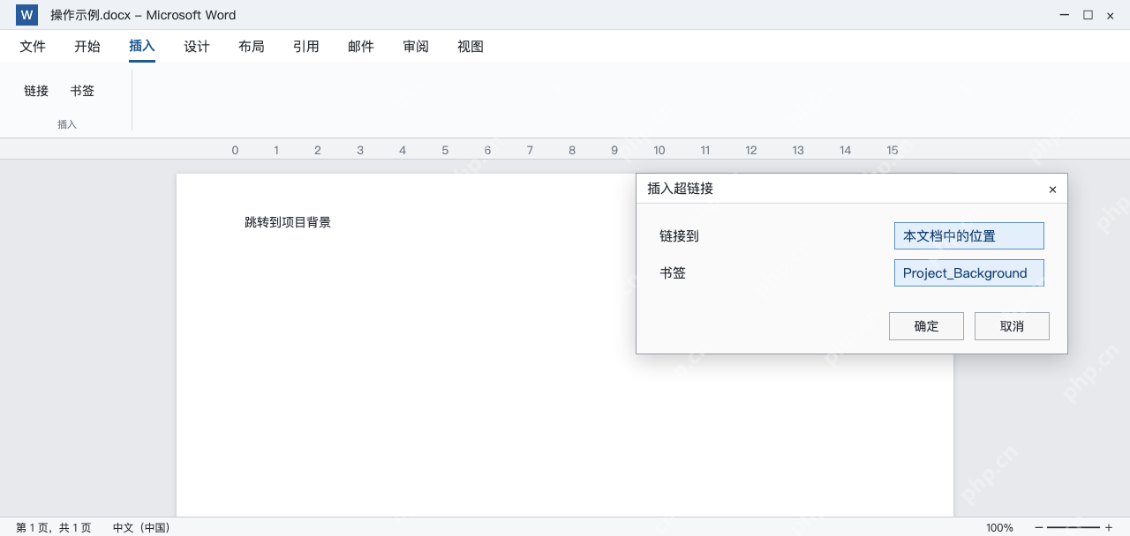This screenshot has width=1130, height=536.
Task: Confirm the hyperlink with 确定
Action: pos(927,326)
